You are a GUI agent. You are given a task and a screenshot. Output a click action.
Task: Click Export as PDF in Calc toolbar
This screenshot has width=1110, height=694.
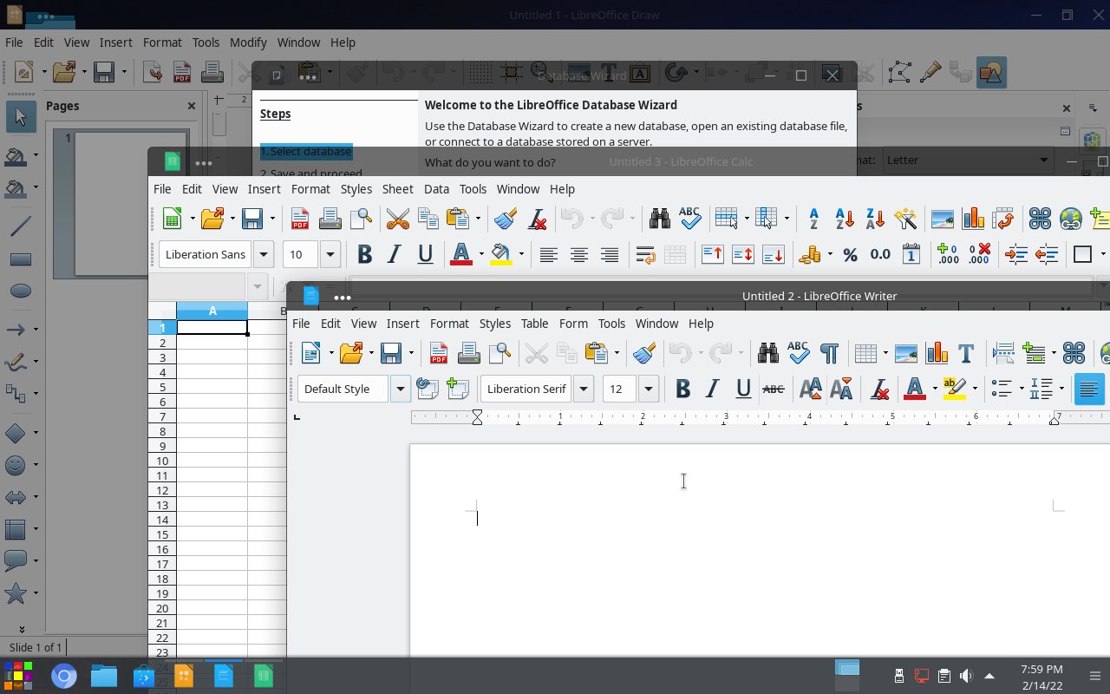pos(300,219)
